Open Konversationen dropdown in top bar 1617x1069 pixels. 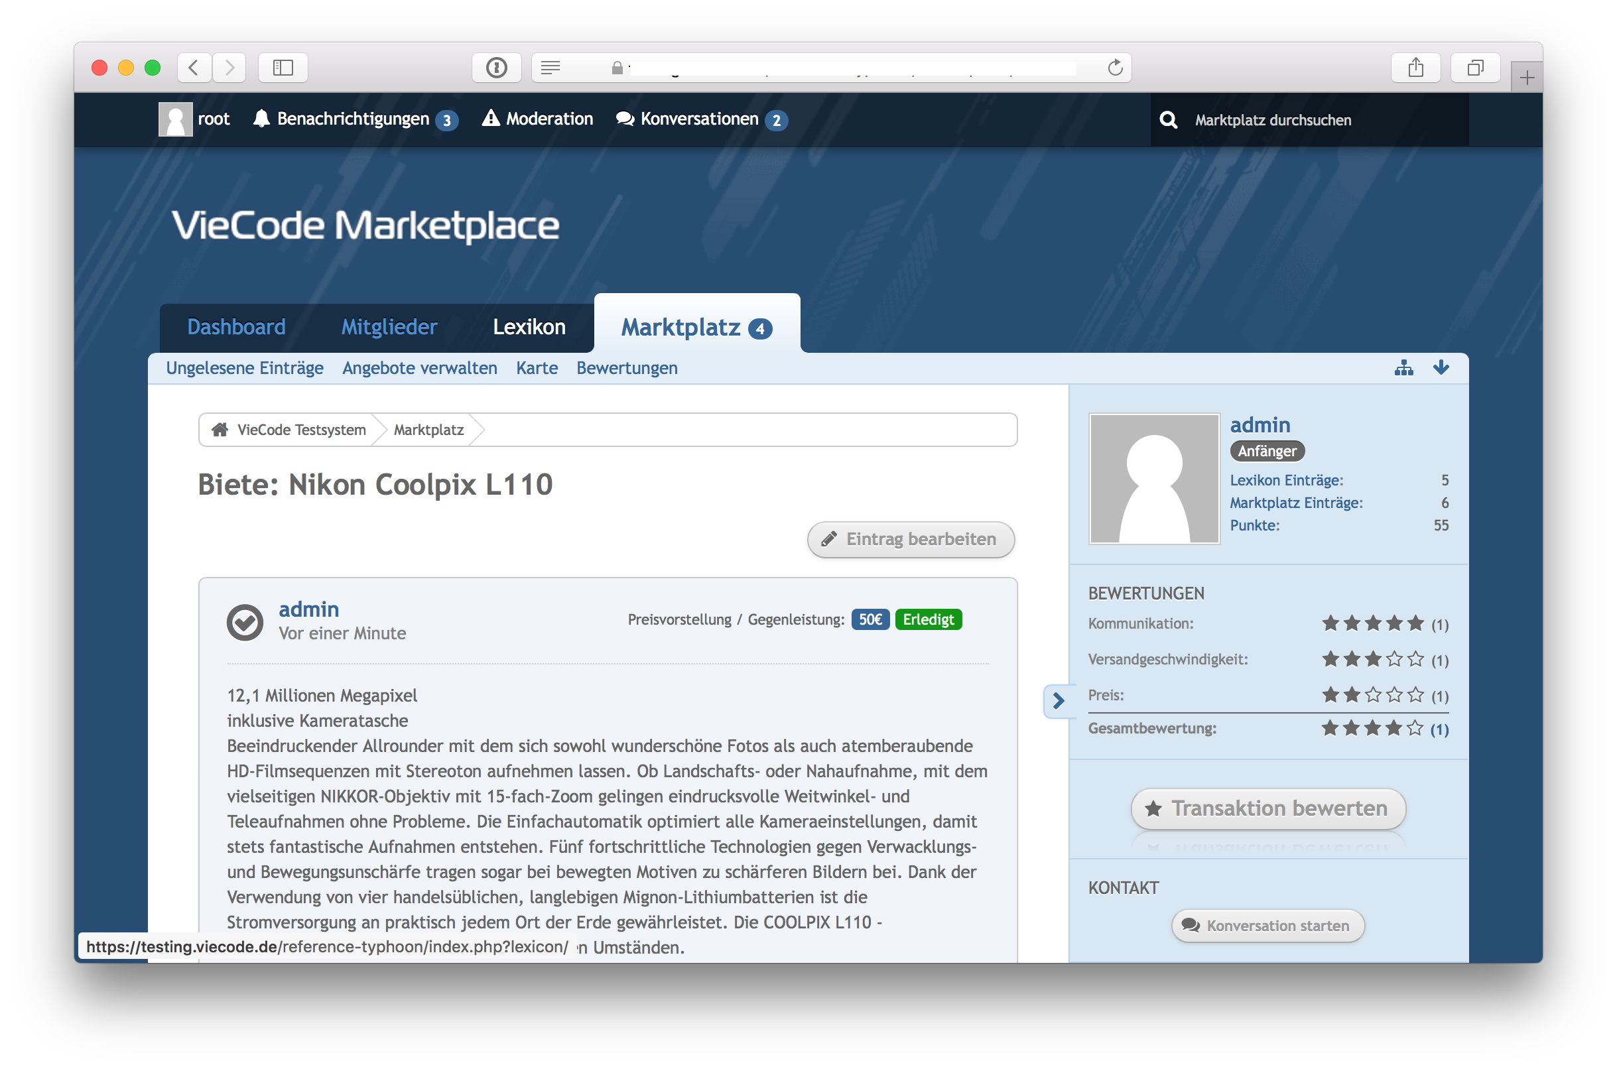[701, 119]
